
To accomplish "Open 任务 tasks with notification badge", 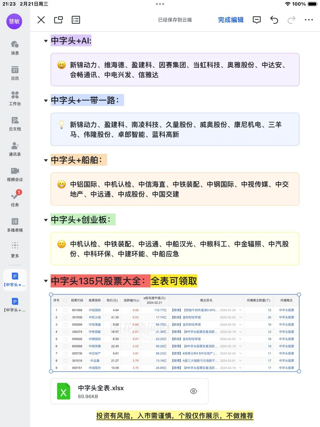I will 15,199.
